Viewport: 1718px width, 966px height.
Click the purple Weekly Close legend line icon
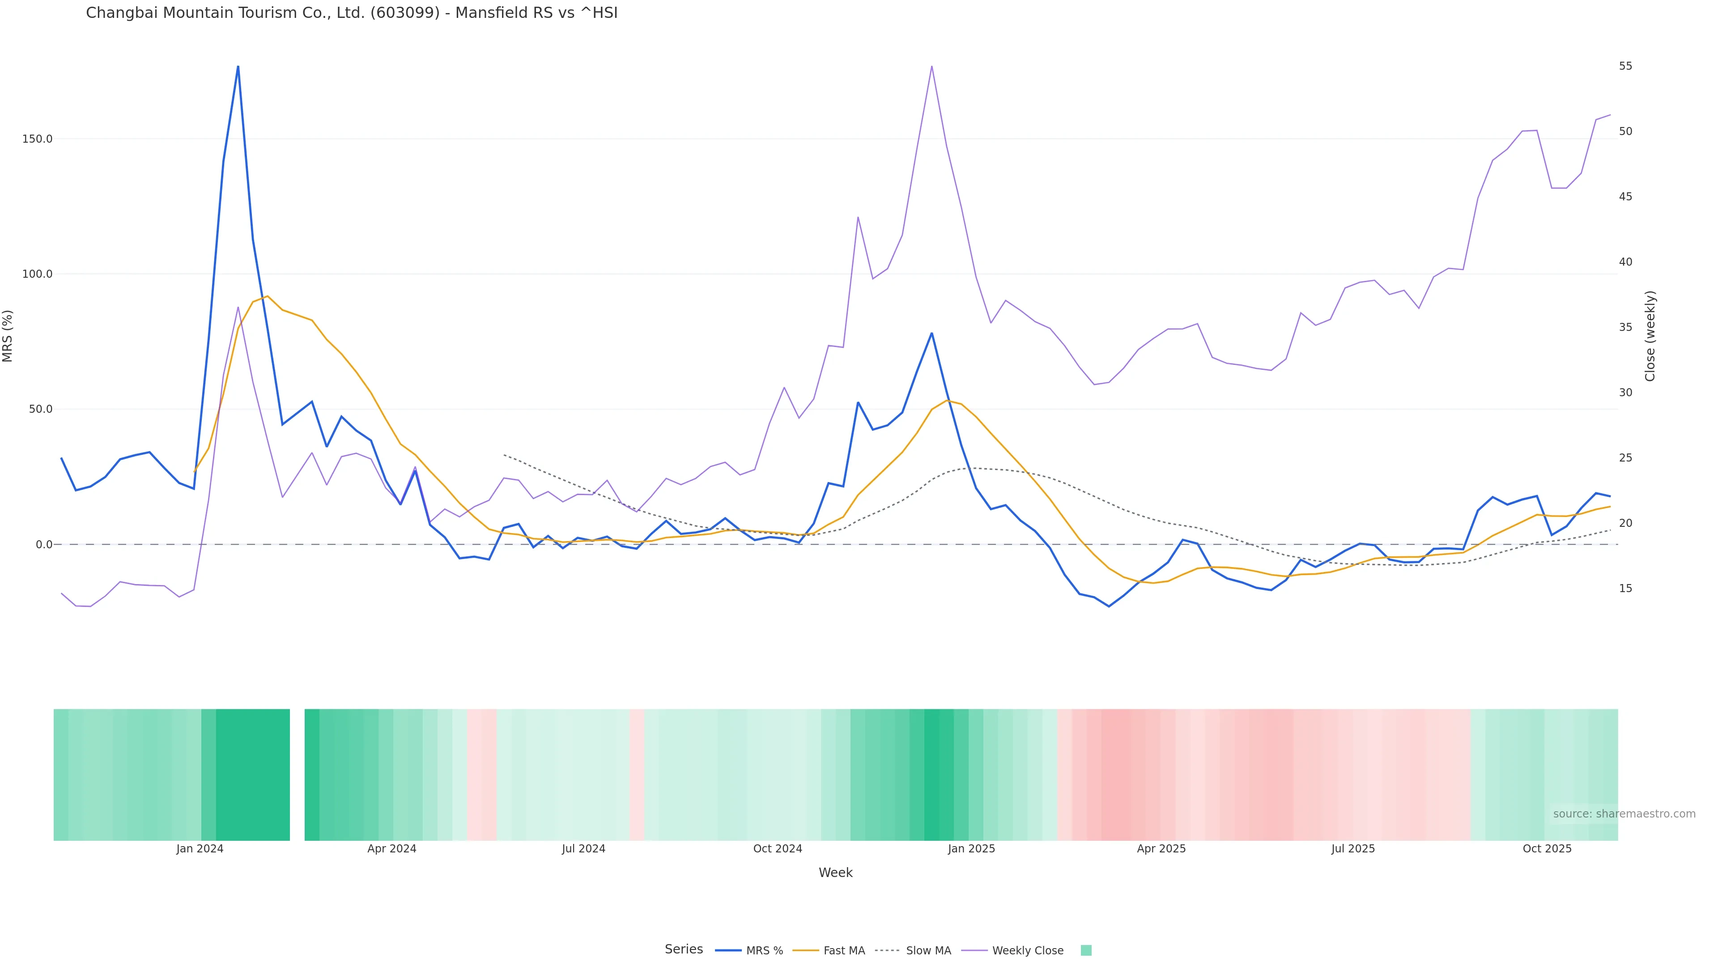point(974,951)
